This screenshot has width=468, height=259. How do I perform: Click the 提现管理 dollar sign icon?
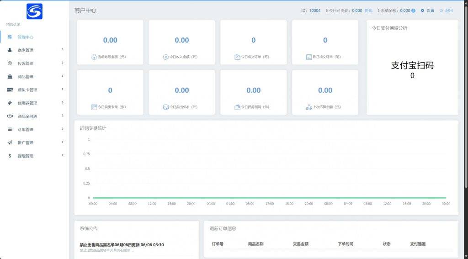pos(10,156)
